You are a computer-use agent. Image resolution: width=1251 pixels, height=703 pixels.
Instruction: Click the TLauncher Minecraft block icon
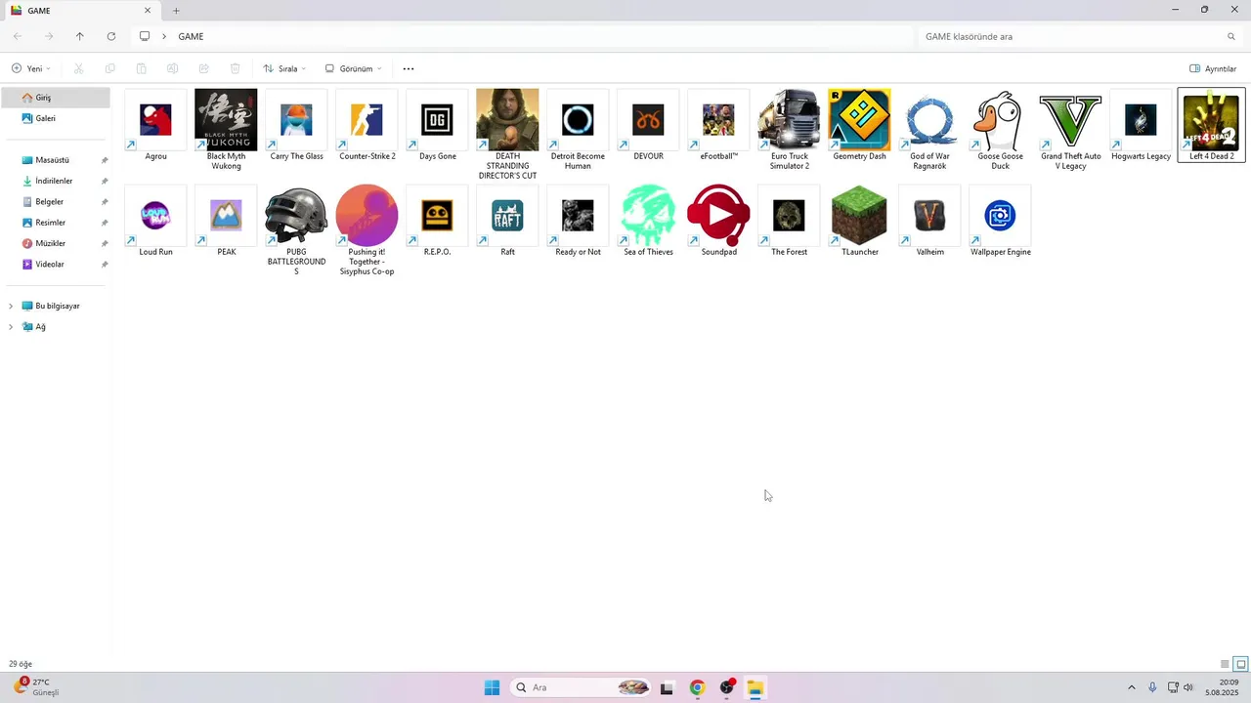859,216
